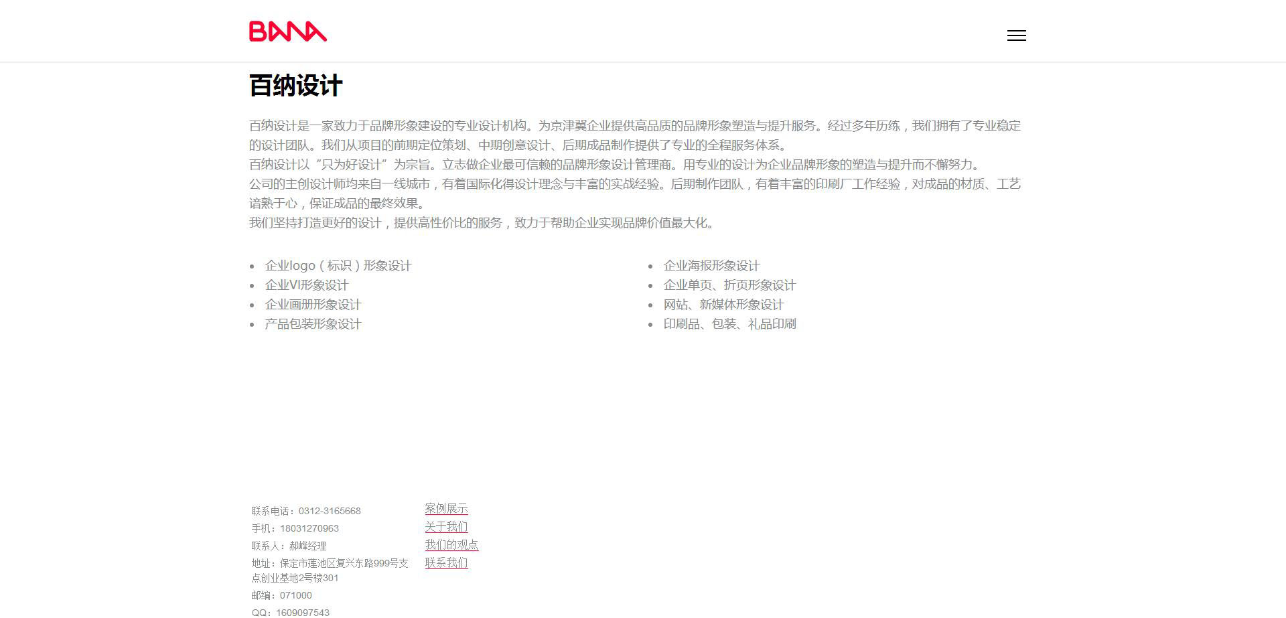The width and height of the screenshot is (1286, 618).
Task: Click the 企业单页、折页形象设计 list item
Action: 729,285
